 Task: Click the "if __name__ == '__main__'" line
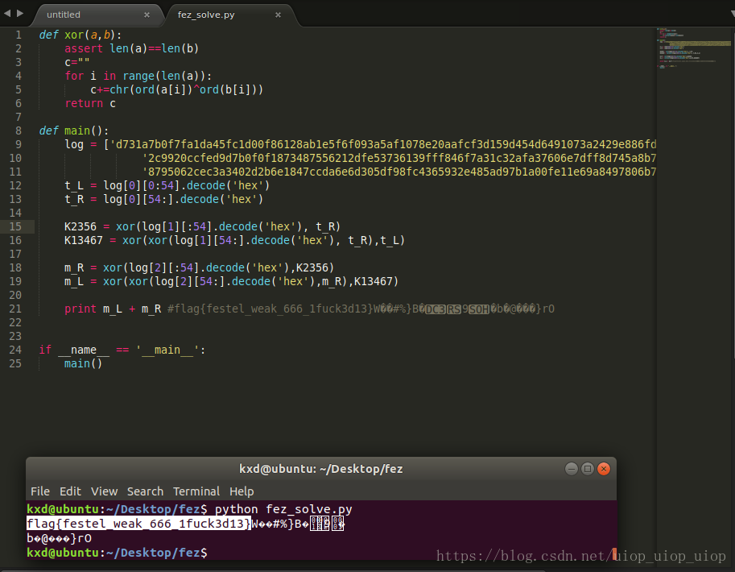(122, 350)
